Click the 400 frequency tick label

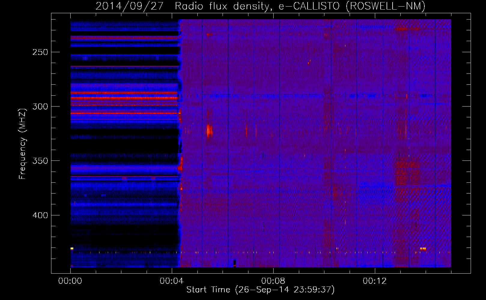pyautogui.click(x=40, y=215)
